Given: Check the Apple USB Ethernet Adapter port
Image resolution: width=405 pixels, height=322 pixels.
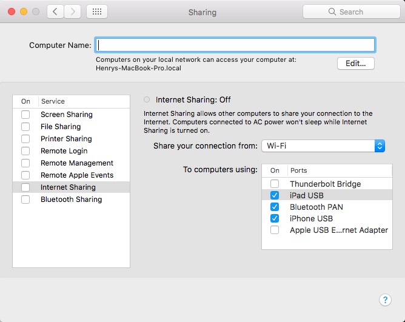Looking at the screenshot, I should [x=275, y=230].
